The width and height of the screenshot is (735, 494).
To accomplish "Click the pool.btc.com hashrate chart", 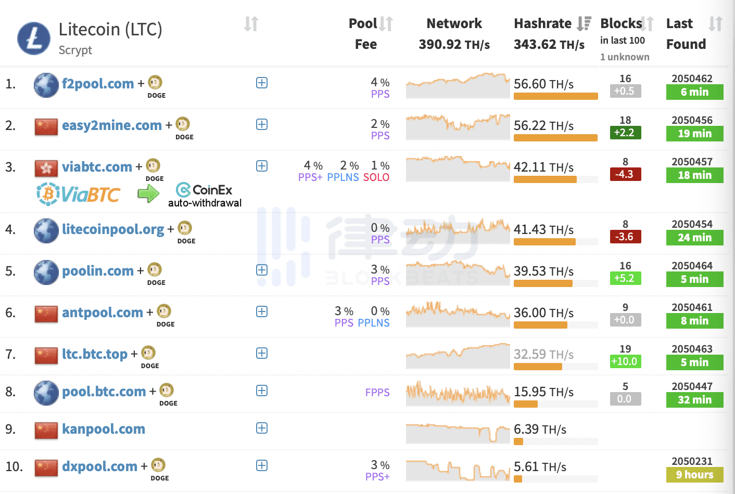I will 458,393.
